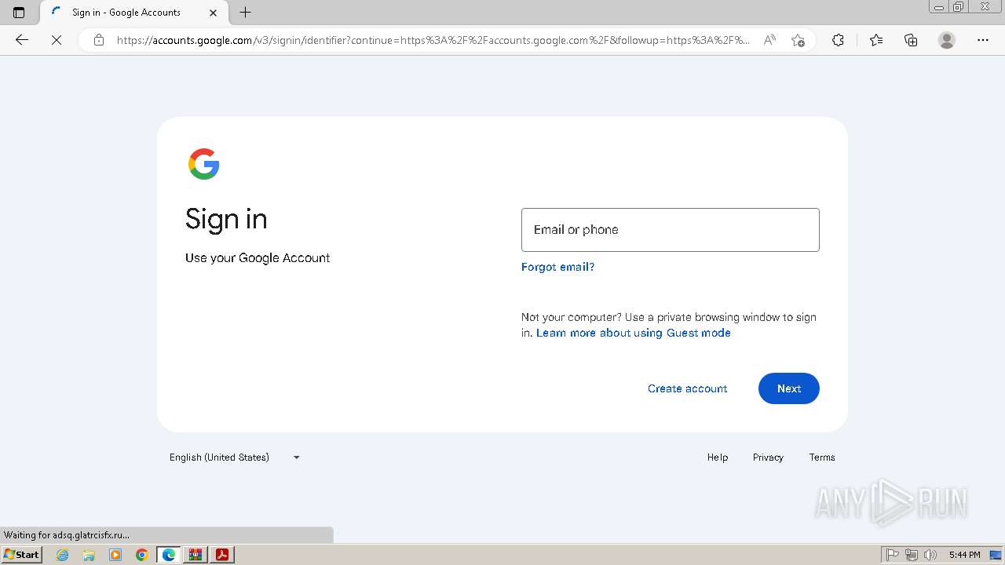Focus the Email or phone field
The image size is (1005, 565).
point(671,230)
